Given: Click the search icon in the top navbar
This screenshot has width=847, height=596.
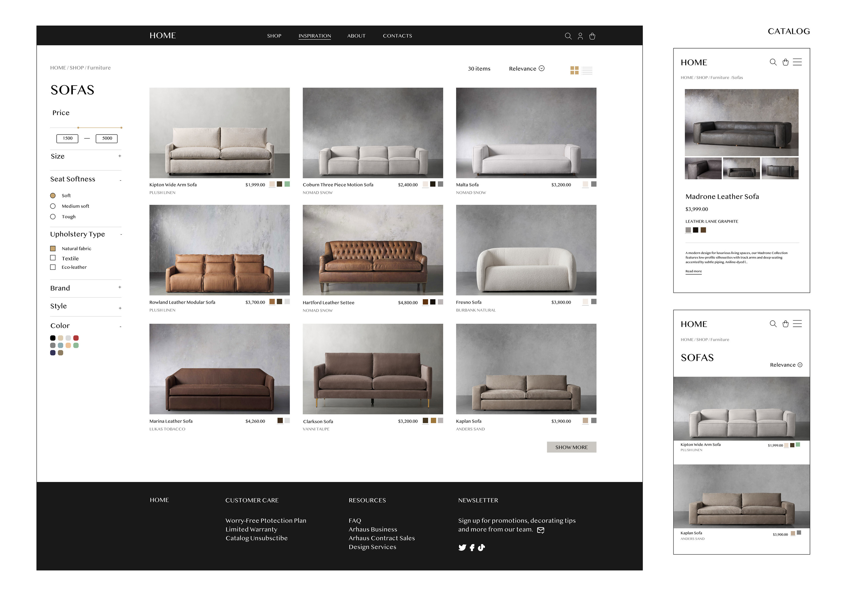Looking at the screenshot, I should [x=568, y=36].
